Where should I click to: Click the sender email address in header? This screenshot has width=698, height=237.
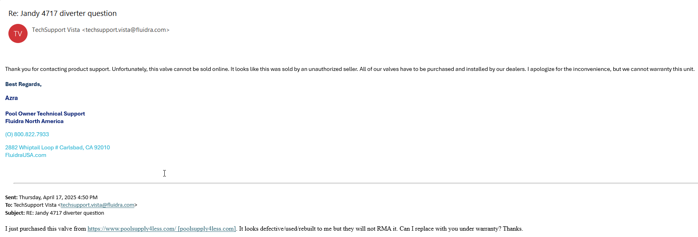pyautogui.click(x=126, y=30)
